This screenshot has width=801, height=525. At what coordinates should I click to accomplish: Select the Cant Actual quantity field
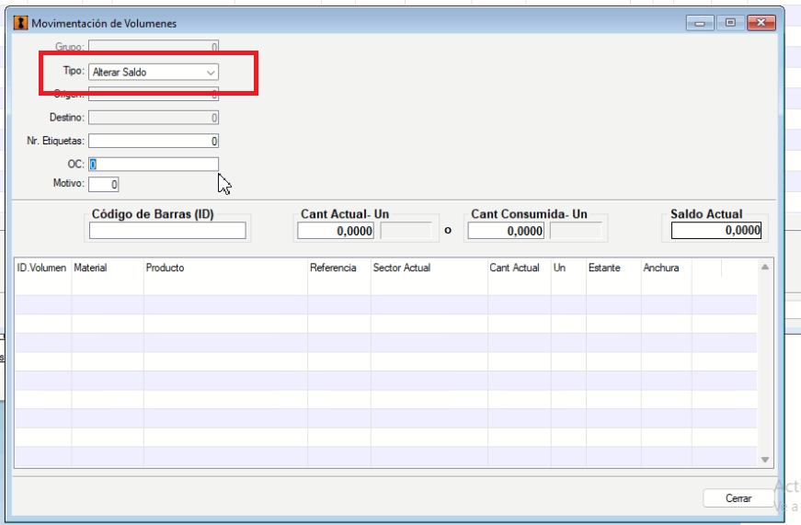(x=335, y=231)
